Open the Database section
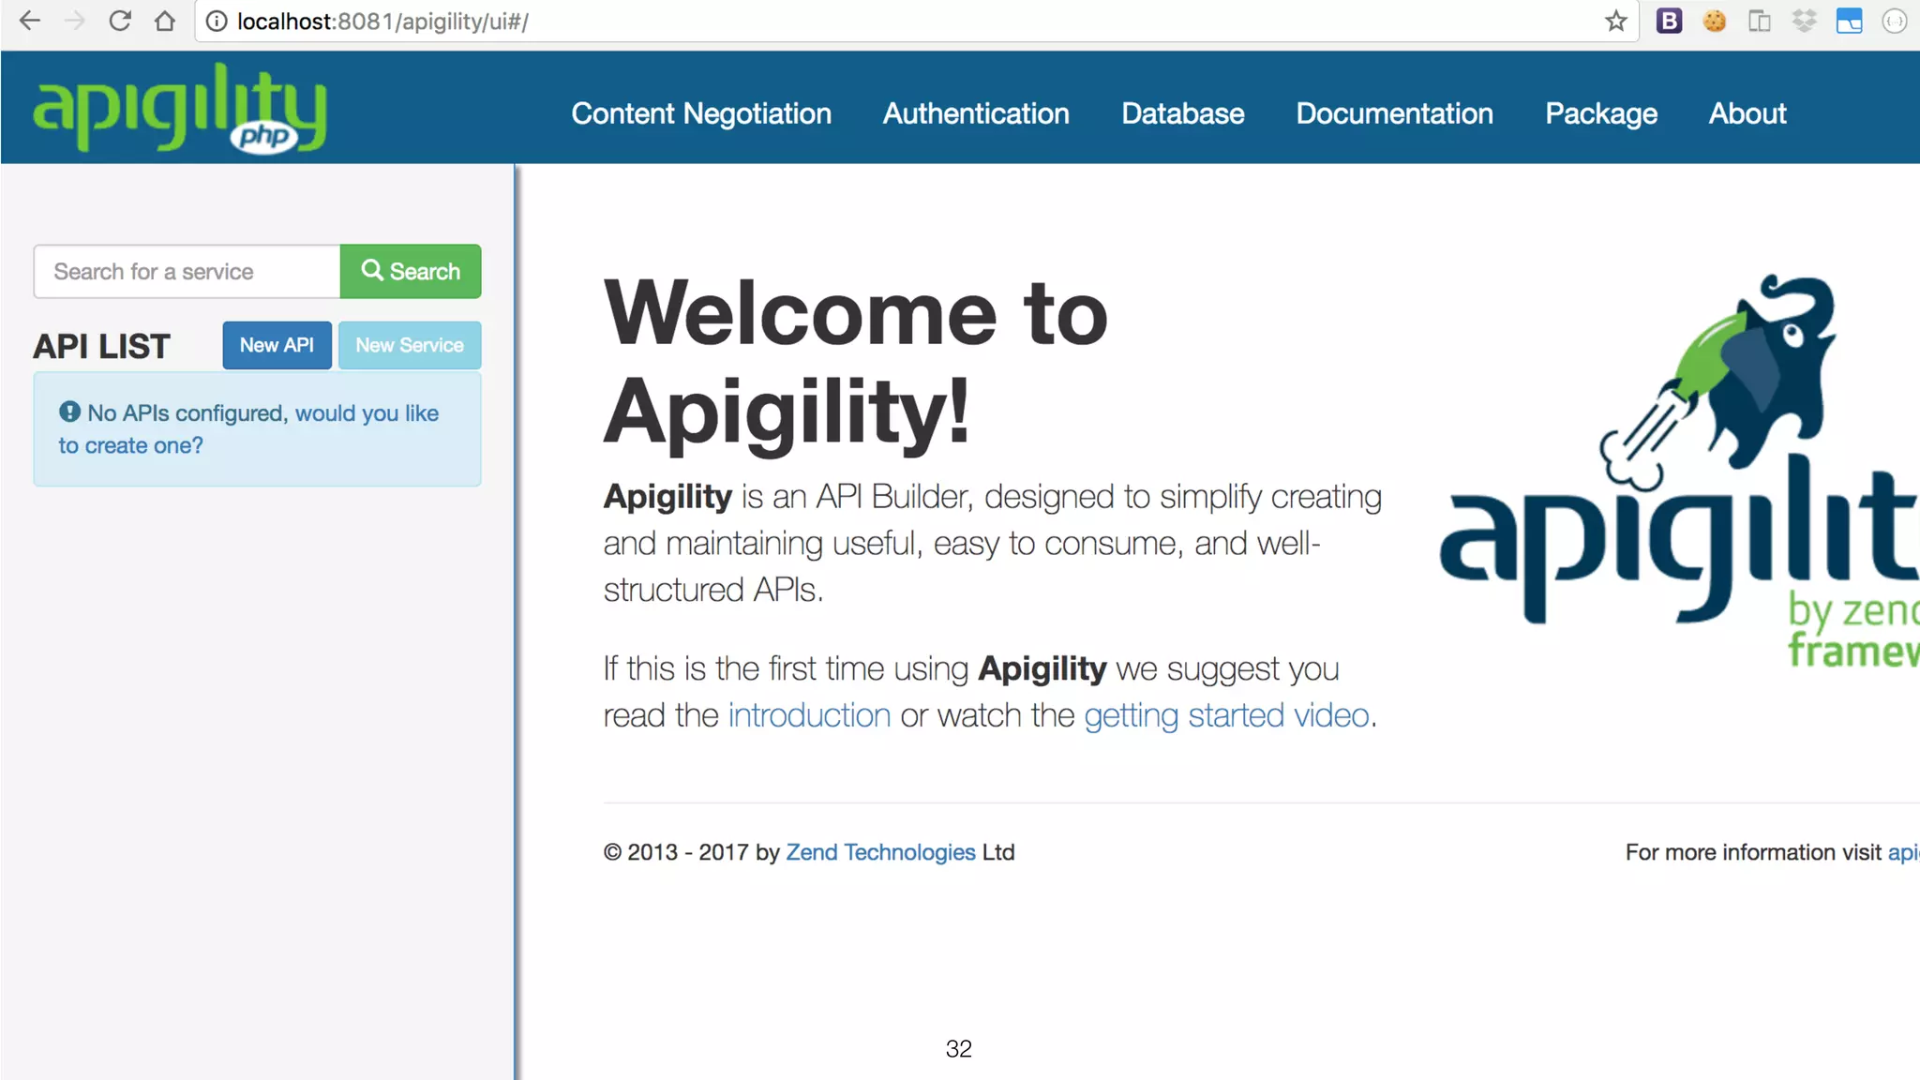Viewport: 1920px width, 1080px height. point(1183,113)
